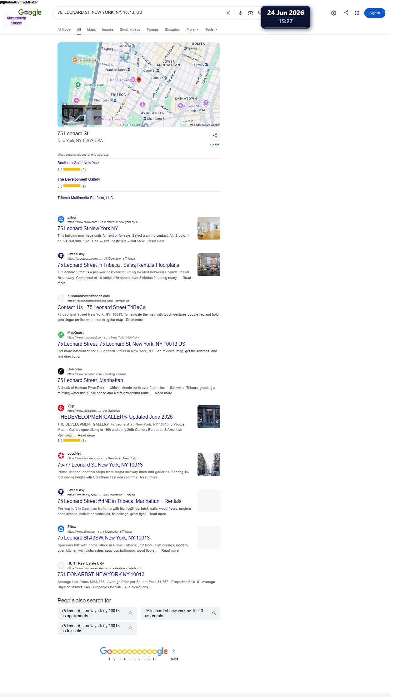Screen dimensions: 395x697
Task: Click the red location pin on the map
Action: [139, 80]
